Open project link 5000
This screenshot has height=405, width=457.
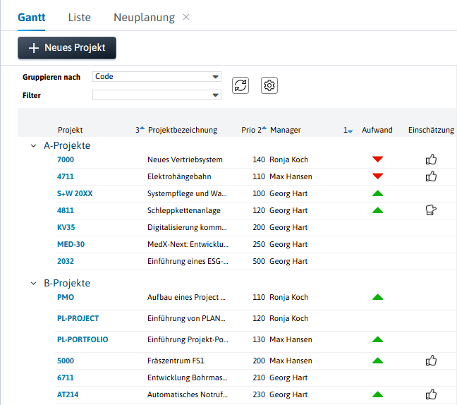point(66,361)
